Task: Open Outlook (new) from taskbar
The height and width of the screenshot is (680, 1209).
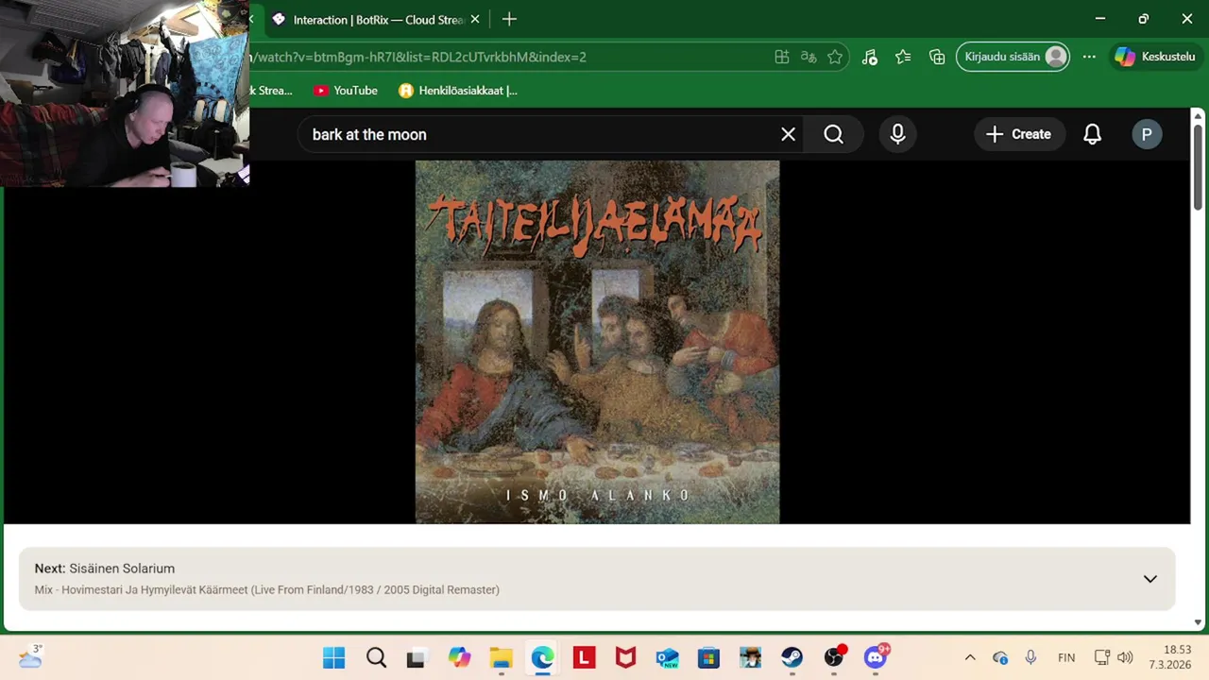Action: [x=667, y=657]
